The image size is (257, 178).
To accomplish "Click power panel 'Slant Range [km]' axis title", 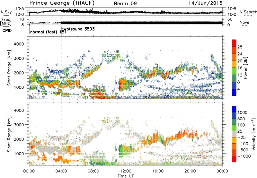I will coord(9,68).
